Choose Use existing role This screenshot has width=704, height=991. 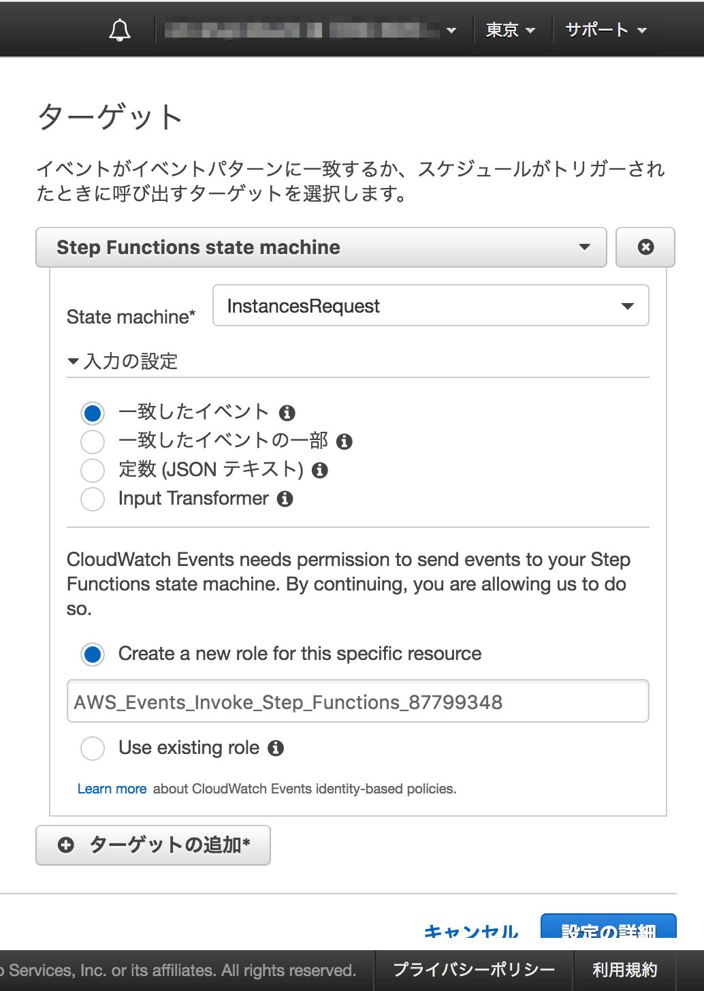[93, 748]
